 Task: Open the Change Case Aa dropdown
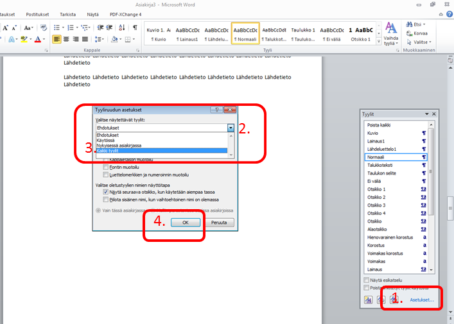point(29,28)
